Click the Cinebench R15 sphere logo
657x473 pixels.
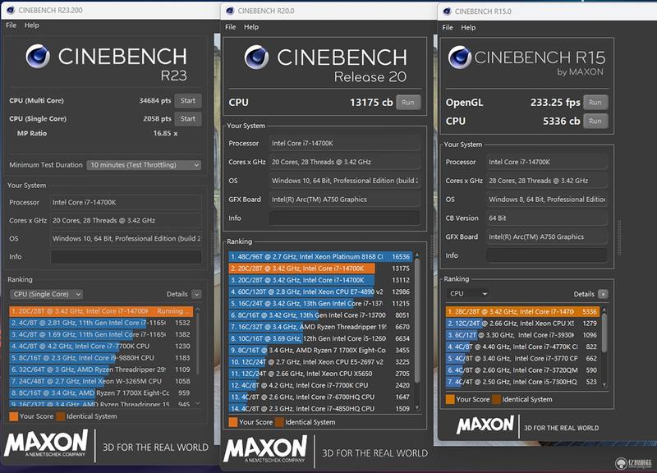coord(460,57)
